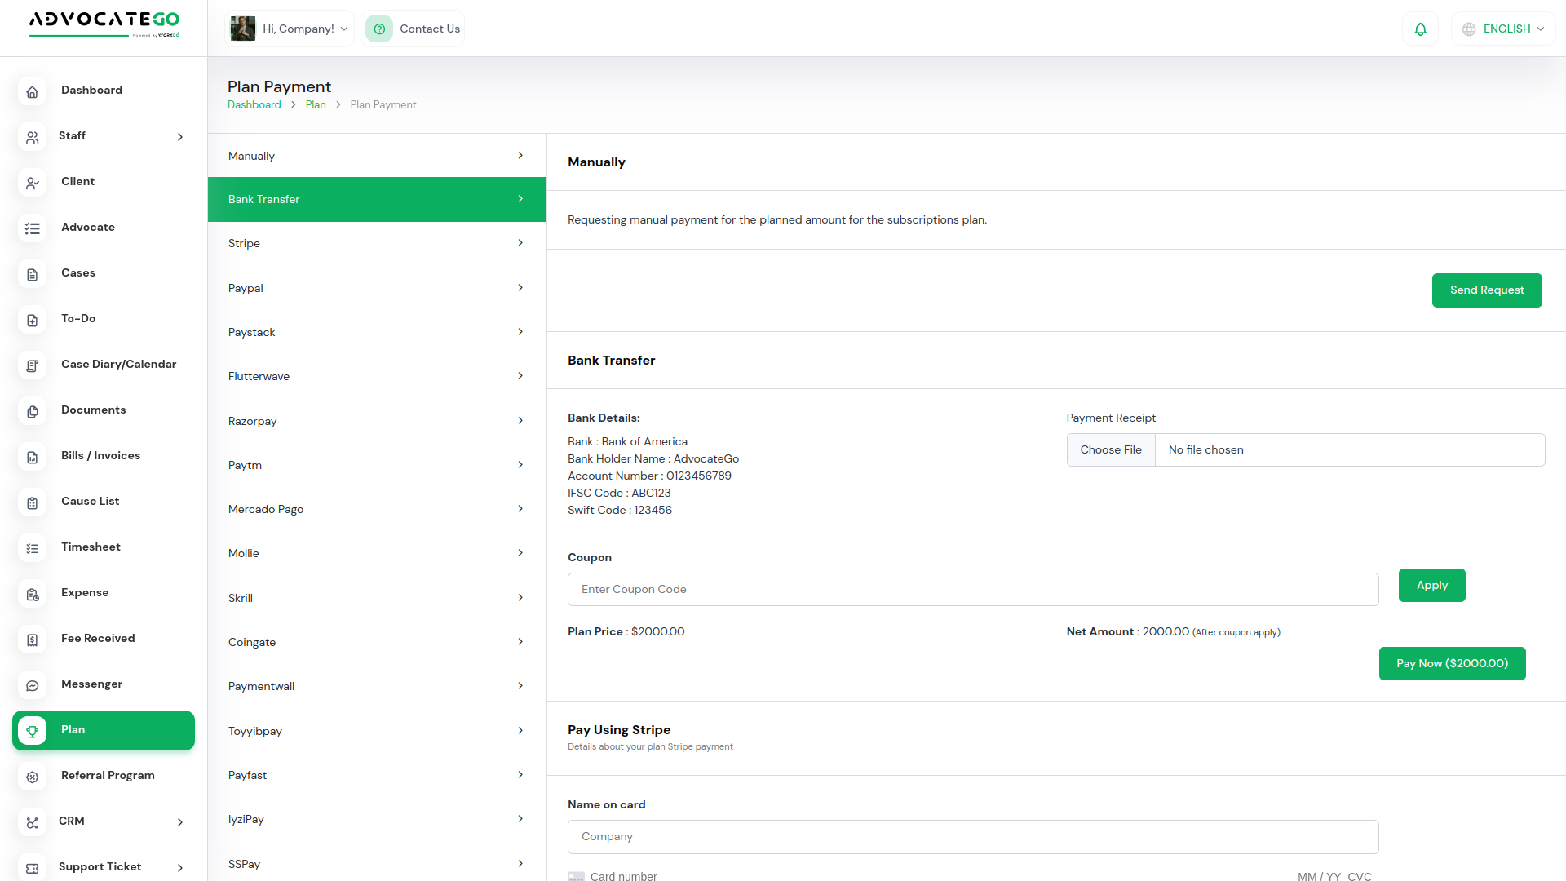Switch to the Paypal payment option
Viewport: 1566px width, 881px height.
pyautogui.click(x=377, y=288)
